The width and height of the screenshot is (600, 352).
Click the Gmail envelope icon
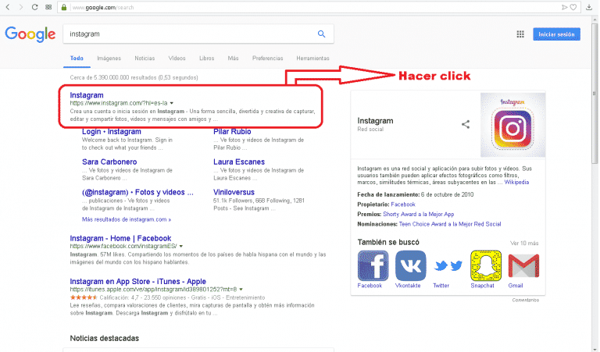point(523,266)
